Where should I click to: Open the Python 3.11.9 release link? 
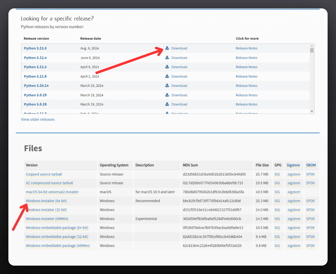pyautogui.click(x=35, y=77)
